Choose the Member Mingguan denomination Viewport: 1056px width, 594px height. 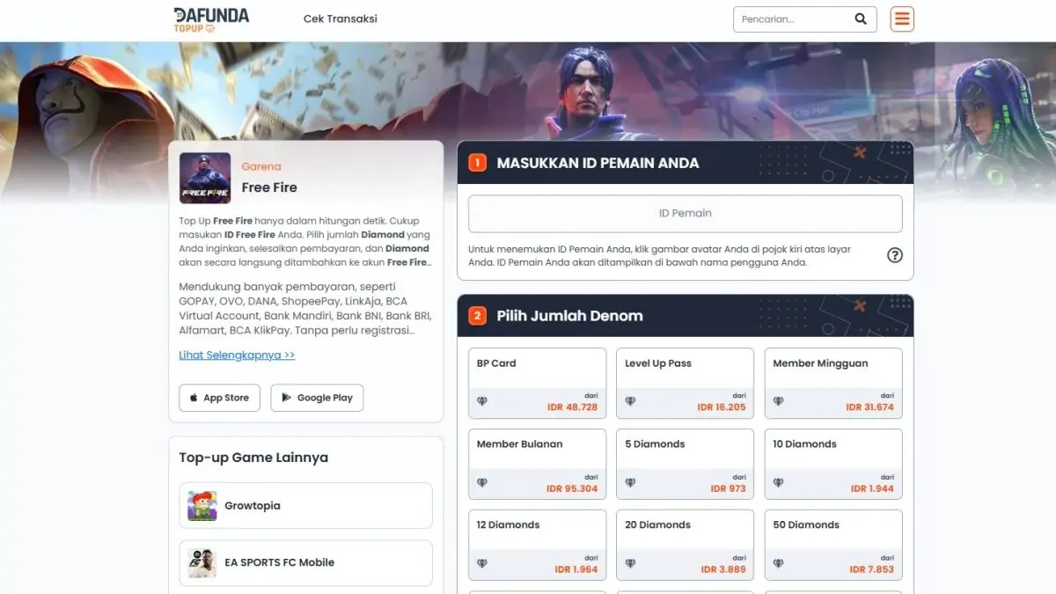coord(833,383)
